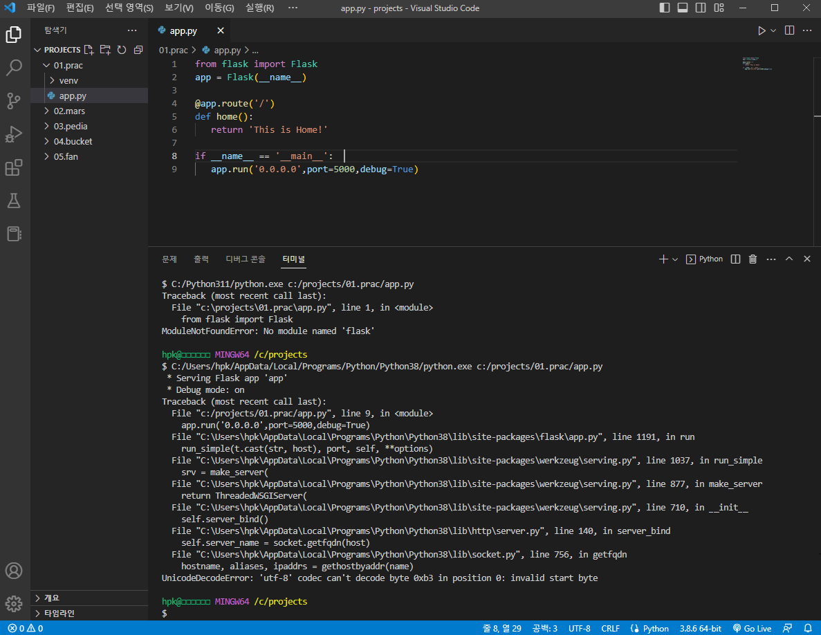Start Go Live server from status bar
This screenshot has height=635, width=821.
[752, 628]
